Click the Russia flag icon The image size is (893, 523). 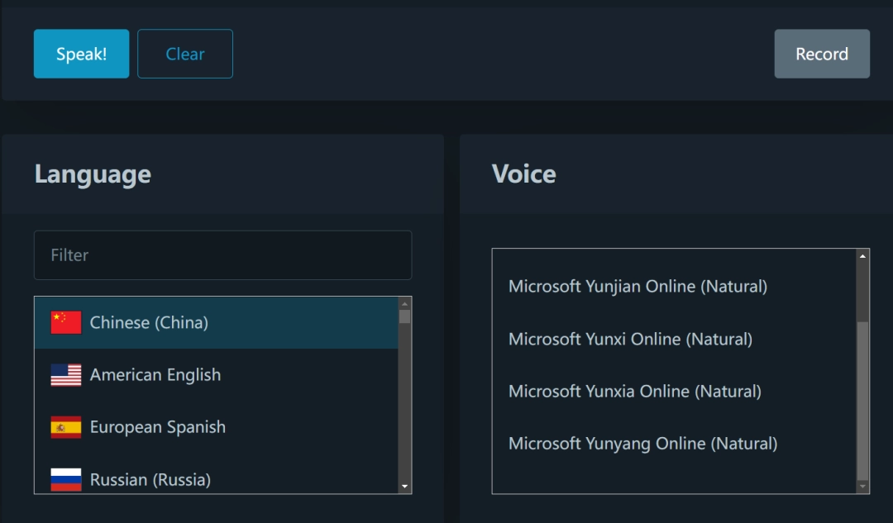click(x=66, y=480)
